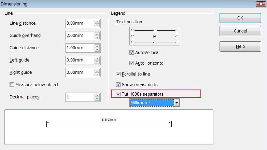The height and width of the screenshot is (150, 267).
Task: Open the Millimeter units dropdown
Action: (177, 103)
